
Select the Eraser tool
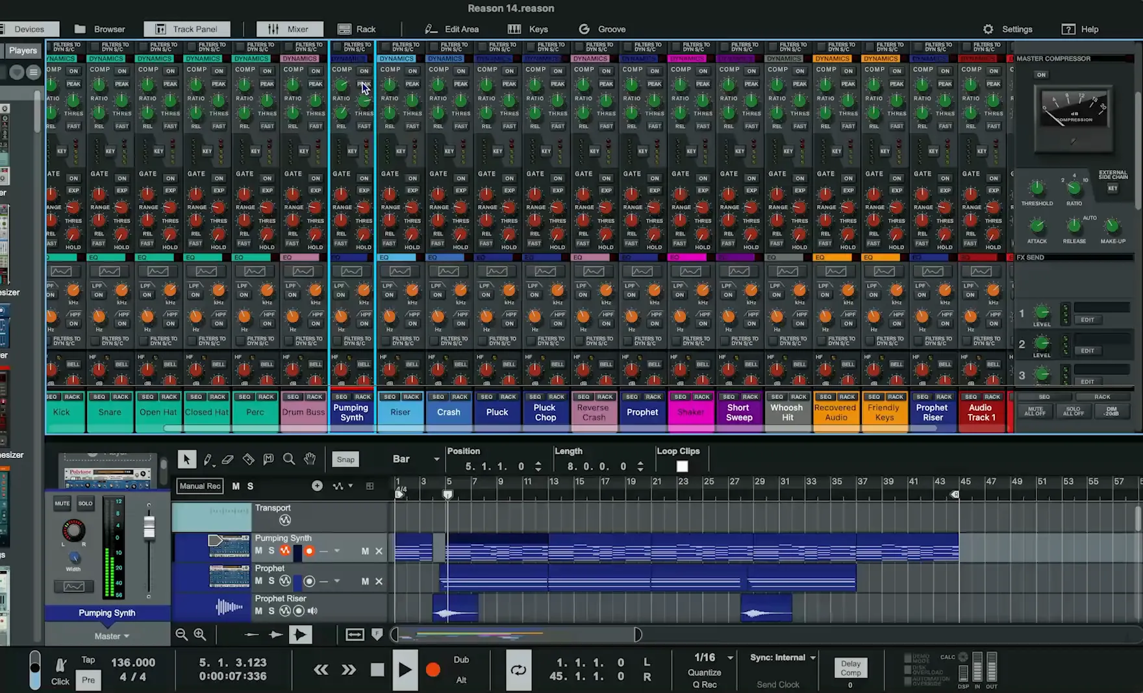click(x=228, y=459)
